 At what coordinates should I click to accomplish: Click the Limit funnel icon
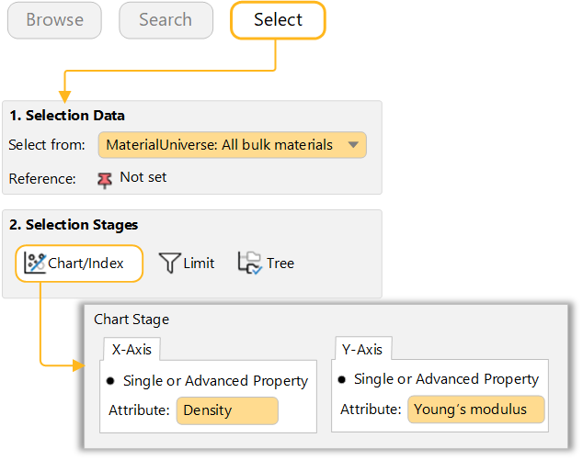[x=169, y=264]
